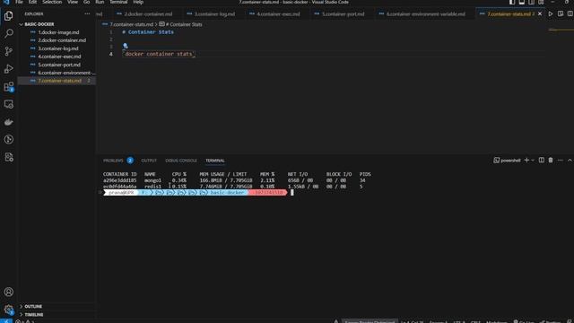This screenshot has width=574, height=323.
Task: Open the Run menu
Action: 100,2
